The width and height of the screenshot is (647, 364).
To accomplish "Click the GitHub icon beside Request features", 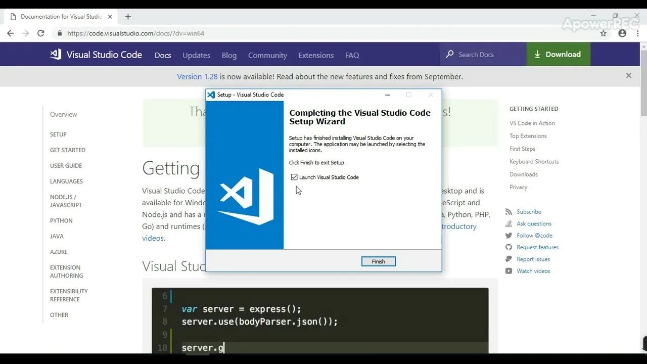I will (x=509, y=247).
